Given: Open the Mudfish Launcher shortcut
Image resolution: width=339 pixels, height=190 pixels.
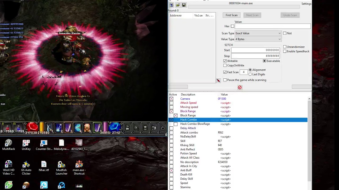Looking at the screenshot, I should pyautogui.click(x=61, y=168).
